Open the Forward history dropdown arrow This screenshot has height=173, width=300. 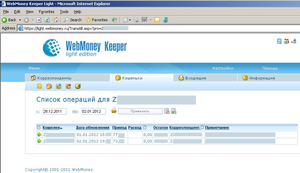pyautogui.click(x=33, y=20)
